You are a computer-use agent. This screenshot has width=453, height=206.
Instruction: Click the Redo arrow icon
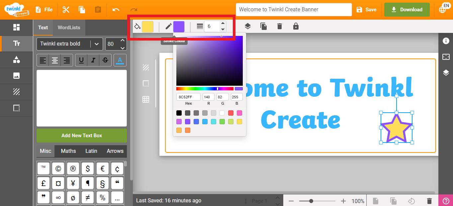[x=134, y=10]
